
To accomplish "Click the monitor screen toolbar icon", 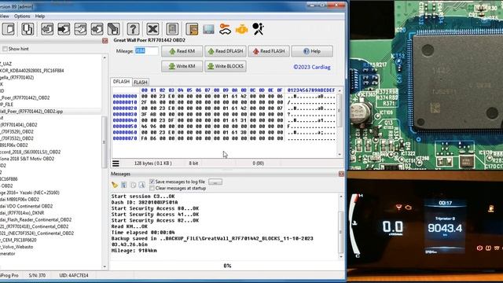I will (x=208, y=29).
